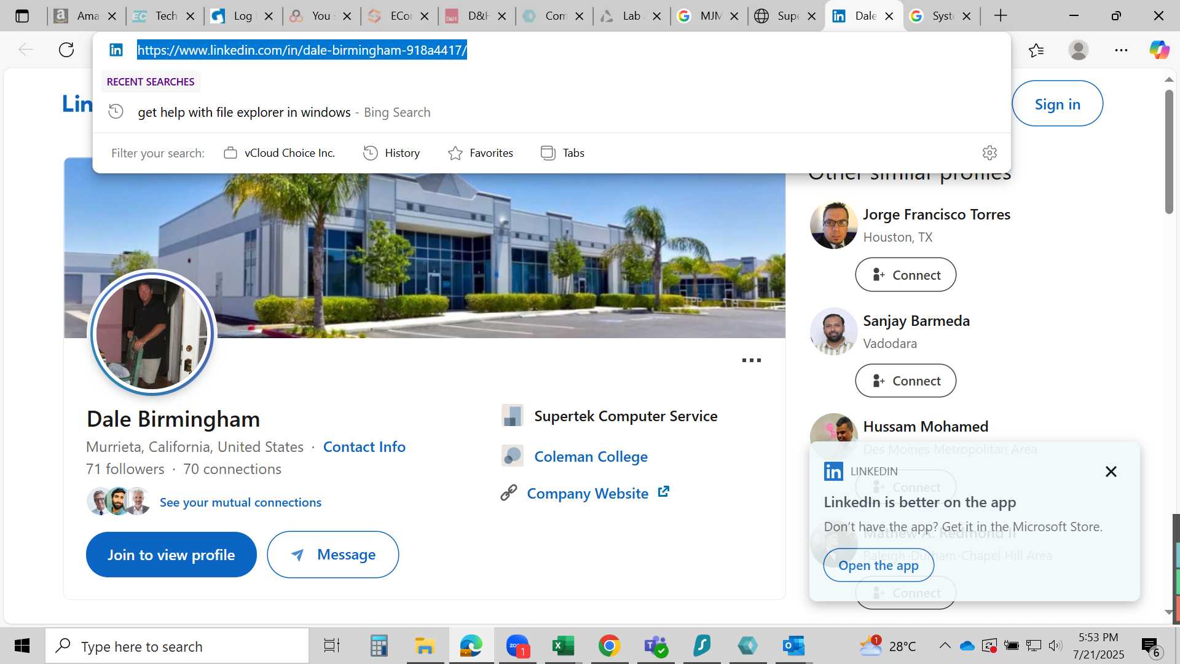Switch to Excel in the taskbar

point(563,646)
